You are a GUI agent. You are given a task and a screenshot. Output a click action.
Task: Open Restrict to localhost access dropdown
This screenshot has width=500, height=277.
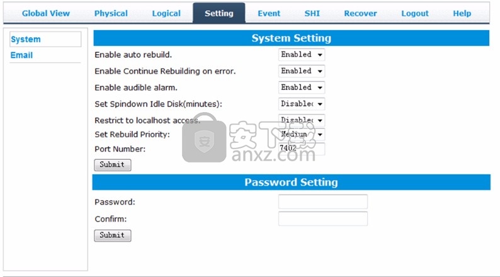coord(302,120)
